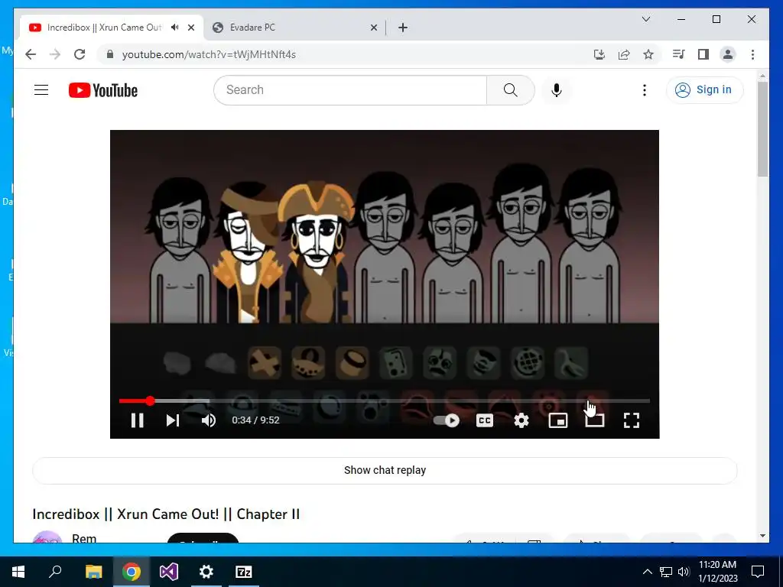The image size is (783, 587).
Task: Seek on the video progress bar
Action: coord(385,401)
